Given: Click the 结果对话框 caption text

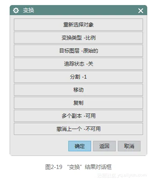Looking at the screenshot, I should [x=98, y=167].
